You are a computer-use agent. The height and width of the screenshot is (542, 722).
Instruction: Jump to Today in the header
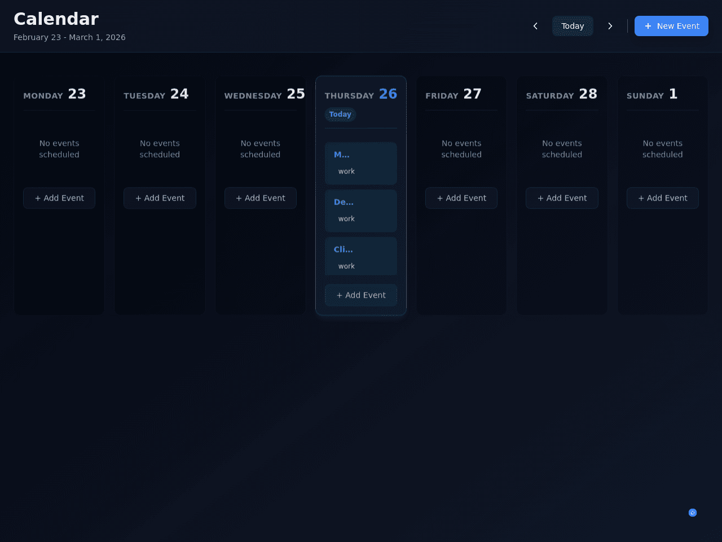pos(573,26)
